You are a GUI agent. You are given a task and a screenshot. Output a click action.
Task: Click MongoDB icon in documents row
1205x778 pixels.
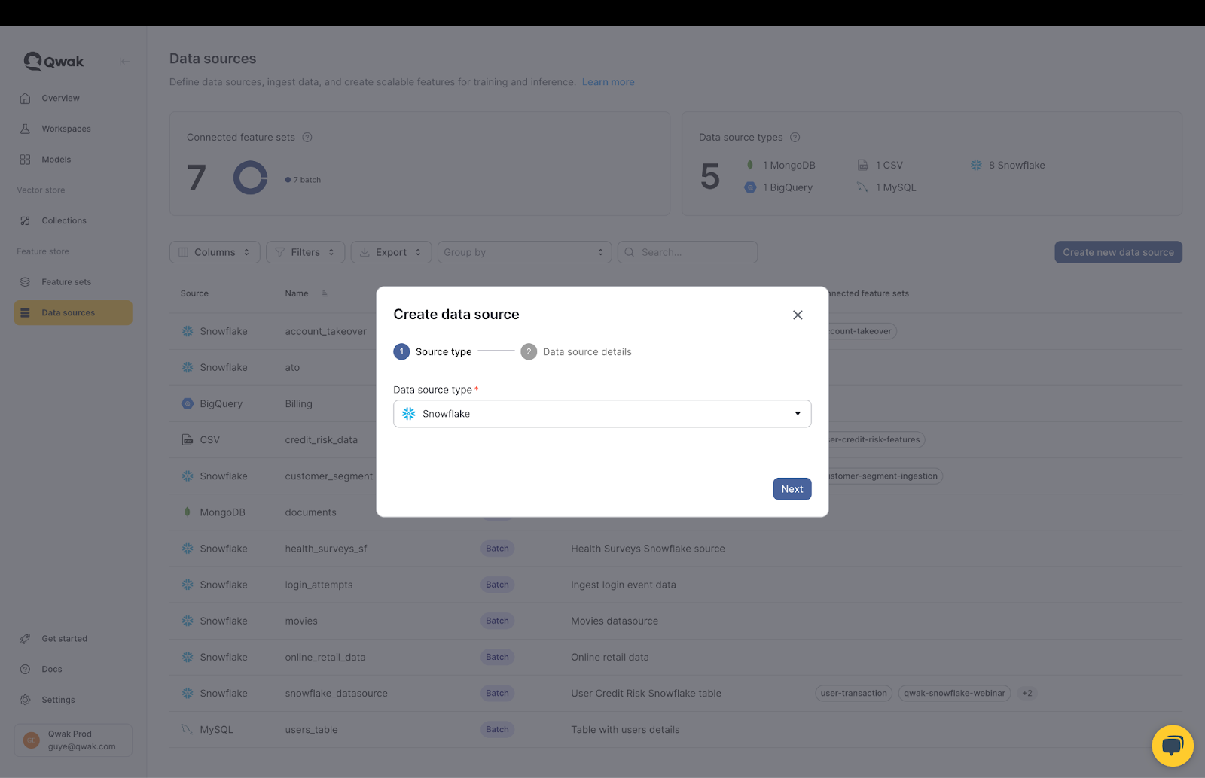[x=188, y=512]
